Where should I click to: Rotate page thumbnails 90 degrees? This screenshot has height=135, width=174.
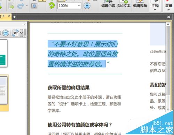(15, 33)
